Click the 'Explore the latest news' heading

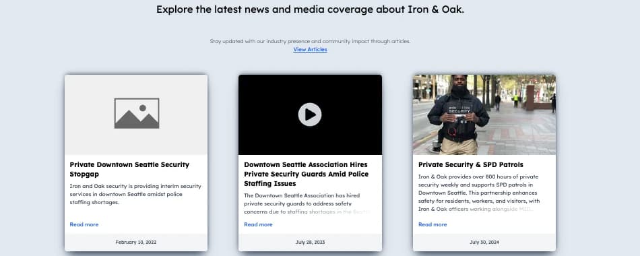(x=310, y=9)
